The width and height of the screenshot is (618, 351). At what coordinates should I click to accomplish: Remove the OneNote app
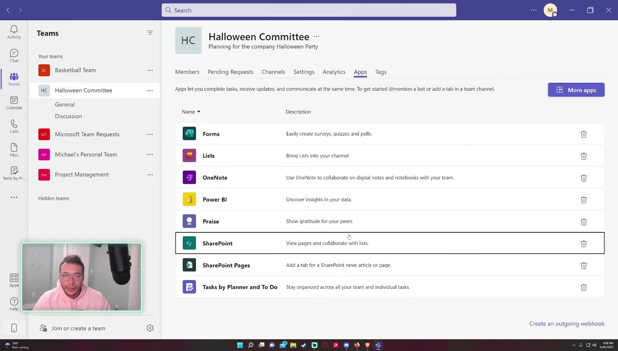584,178
